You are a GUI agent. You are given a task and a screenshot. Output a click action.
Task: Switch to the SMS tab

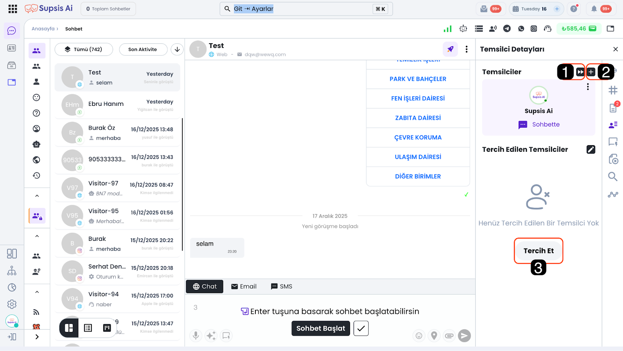[281, 286]
